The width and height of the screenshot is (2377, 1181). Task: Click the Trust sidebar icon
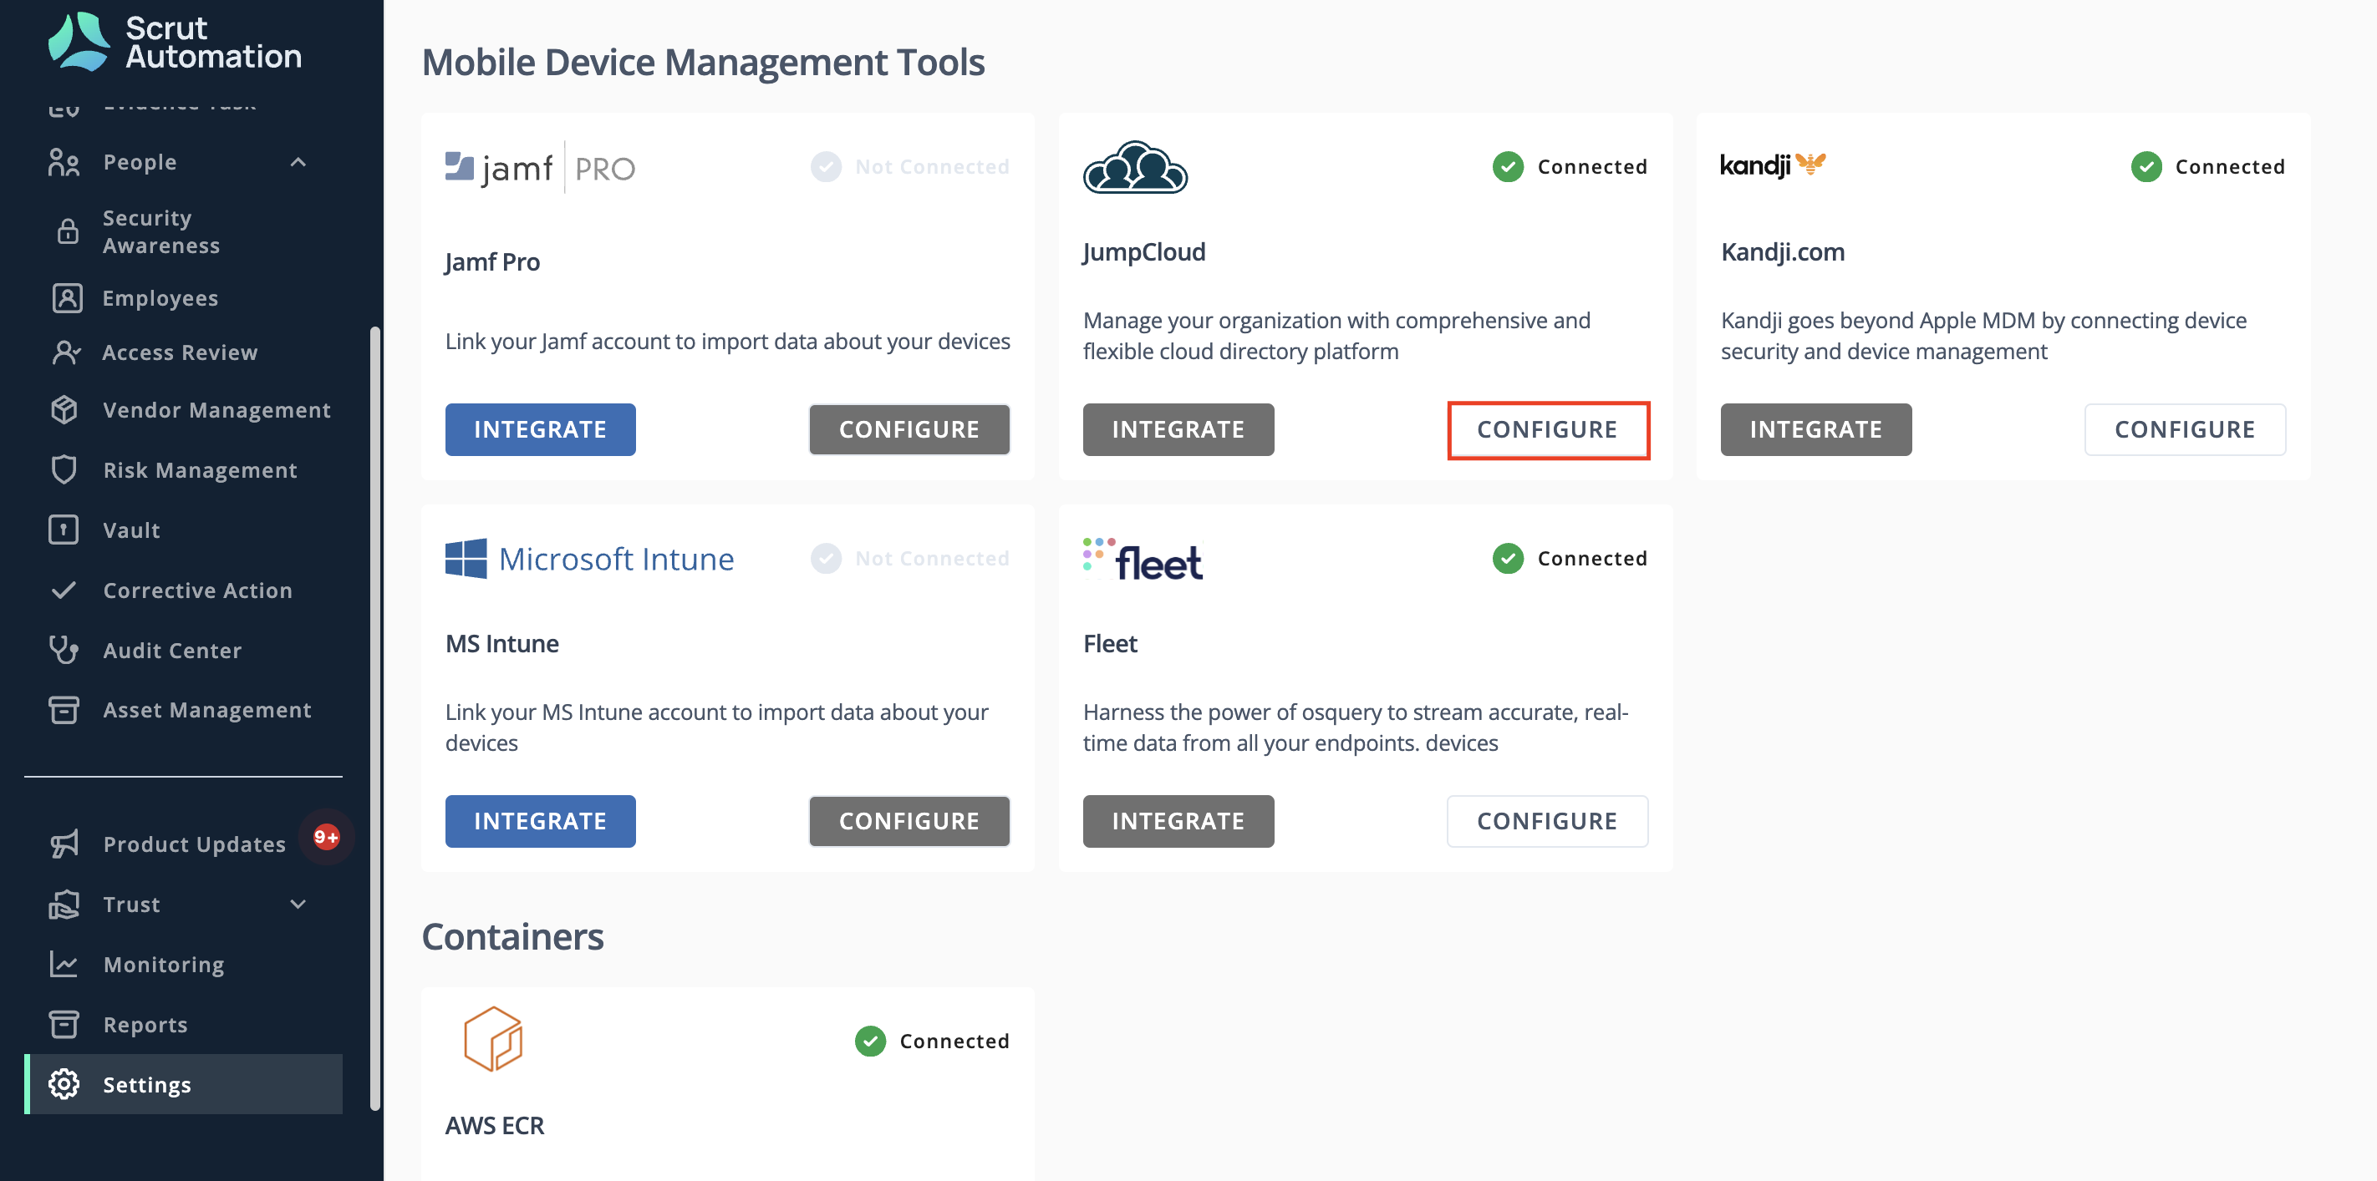coord(64,905)
